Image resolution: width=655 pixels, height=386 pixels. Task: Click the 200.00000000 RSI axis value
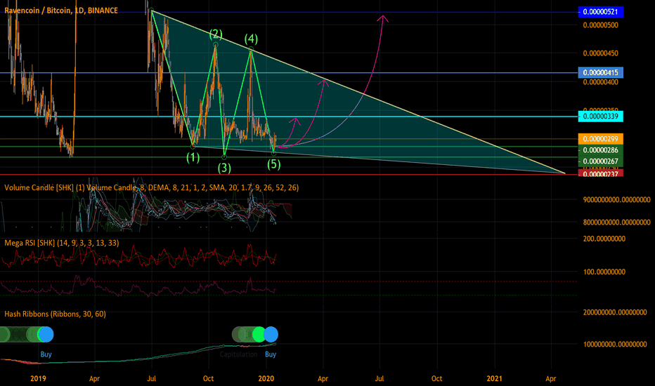pos(604,239)
